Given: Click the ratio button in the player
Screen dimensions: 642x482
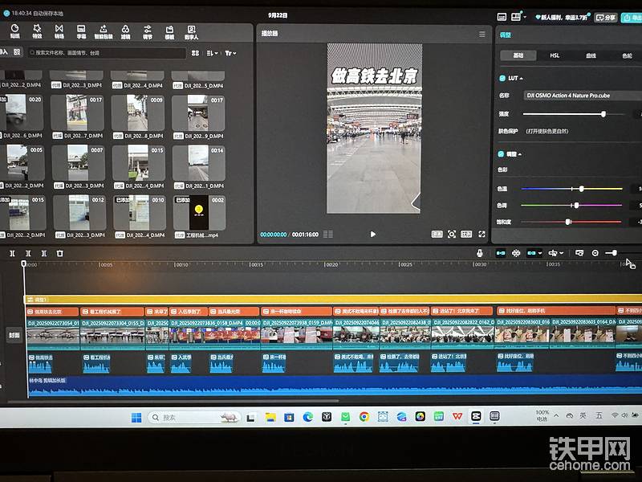Looking at the screenshot, I should [x=466, y=234].
